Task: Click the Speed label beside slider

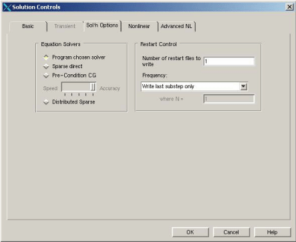Action: click(50, 88)
